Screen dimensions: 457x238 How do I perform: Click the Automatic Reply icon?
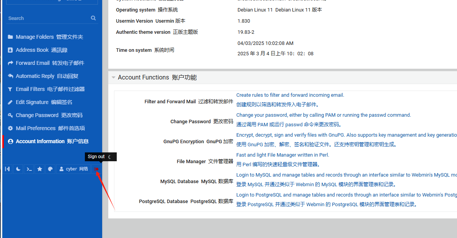10,76
